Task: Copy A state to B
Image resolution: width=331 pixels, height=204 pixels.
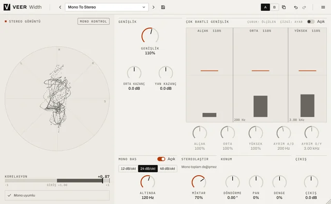Action: pyautogui.click(x=284, y=7)
